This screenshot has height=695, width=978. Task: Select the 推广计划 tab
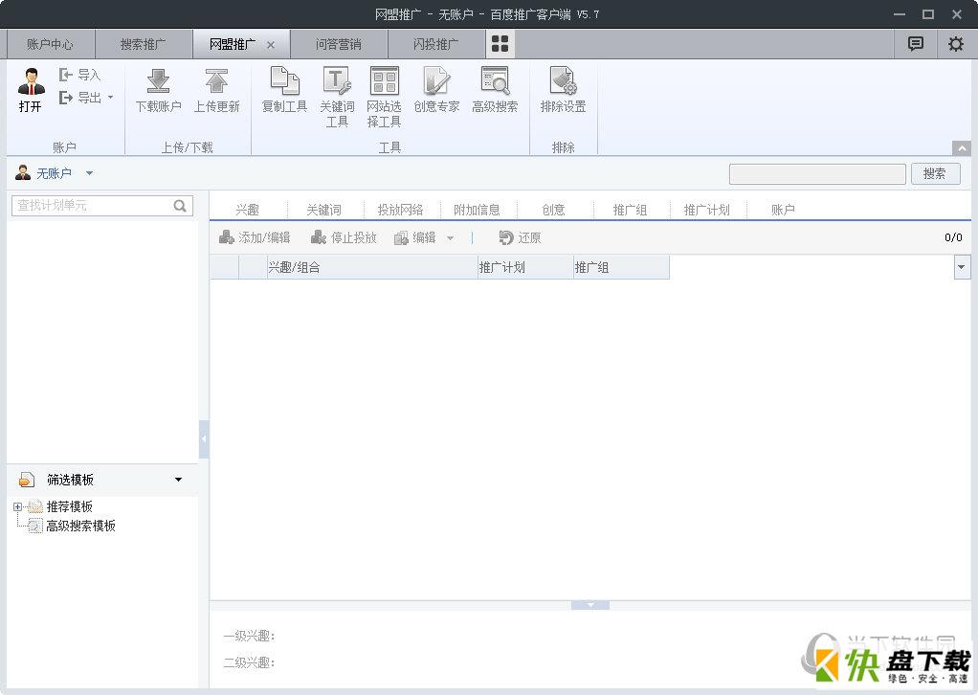click(706, 210)
